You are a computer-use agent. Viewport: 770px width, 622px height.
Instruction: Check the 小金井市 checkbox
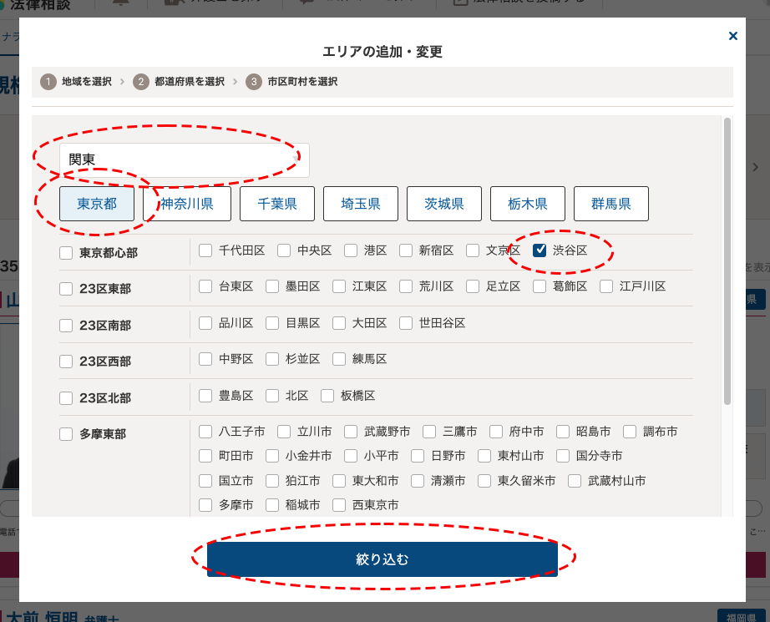click(x=272, y=456)
